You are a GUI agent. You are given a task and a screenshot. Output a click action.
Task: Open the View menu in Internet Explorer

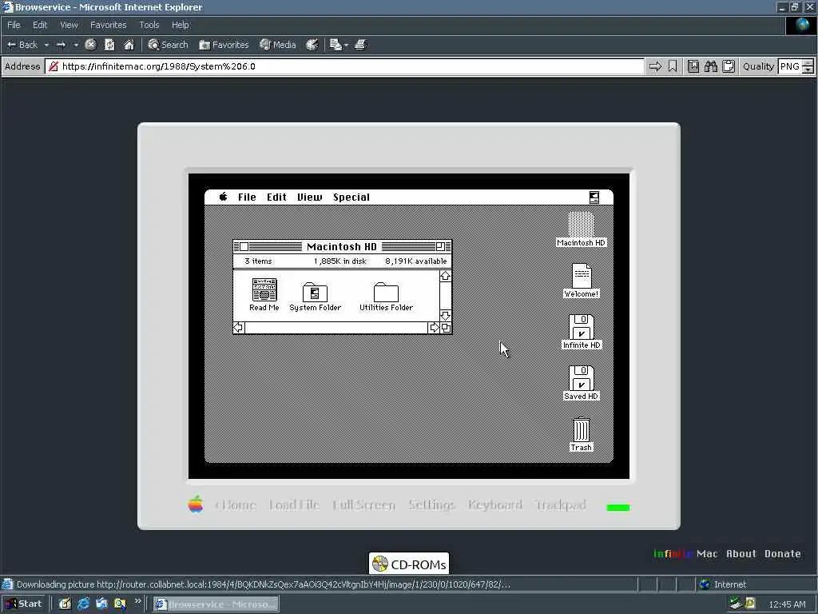pyautogui.click(x=69, y=25)
